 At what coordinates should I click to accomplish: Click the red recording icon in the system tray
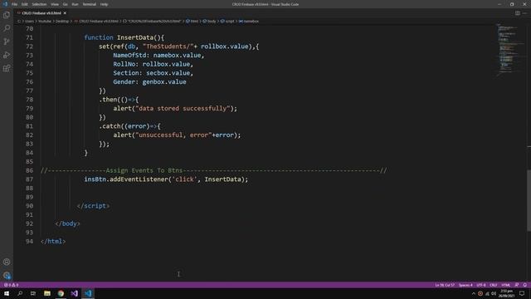tap(480, 293)
